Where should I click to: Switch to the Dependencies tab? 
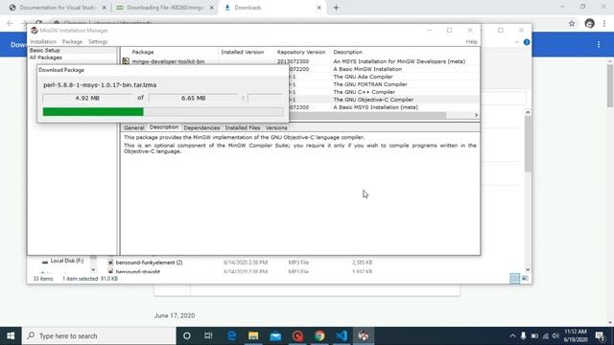tap(201, 127)
